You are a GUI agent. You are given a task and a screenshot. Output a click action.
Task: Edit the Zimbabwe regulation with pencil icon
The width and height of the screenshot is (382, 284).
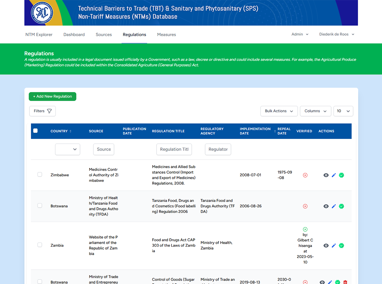coord(334,175)
